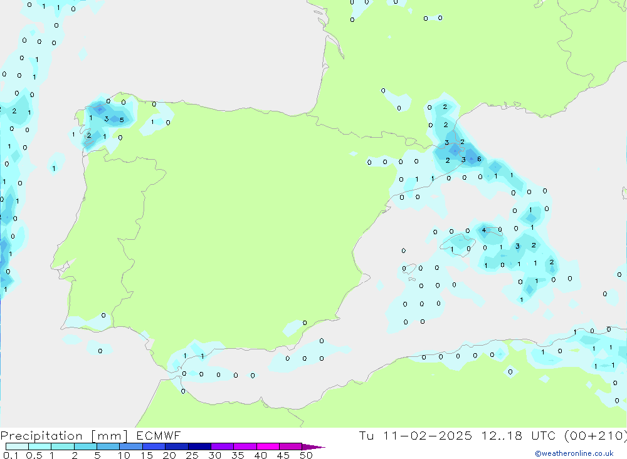
Task: Click the '50' legend scale label
Action: coord(306,455)
